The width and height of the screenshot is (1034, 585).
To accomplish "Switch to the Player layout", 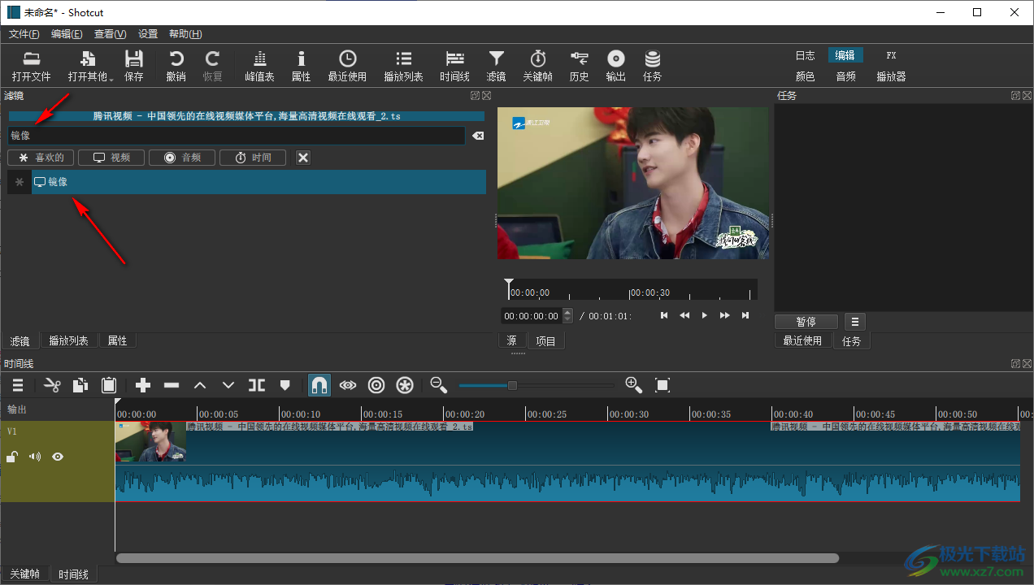I will tap(891, 76).
